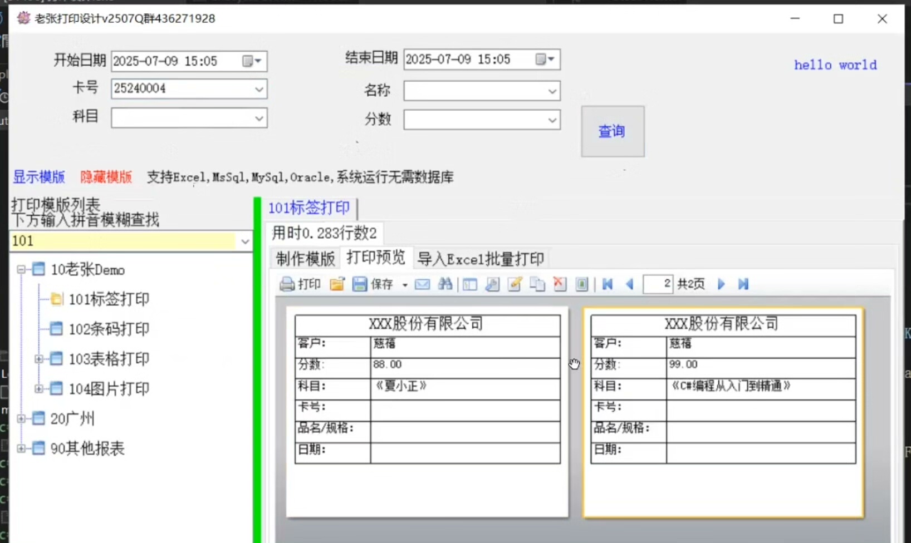The height and width of the screenshot is (543, 911).
Task: Open the 名称 combo box dropdown
Action: pyautogui.click(x=552, y=91)
